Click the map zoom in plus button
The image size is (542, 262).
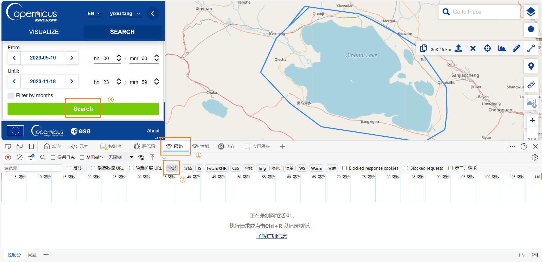(x=532, y=120)
